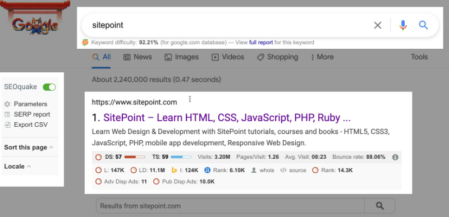
Task: Toggle the SEOquake switch off
Action: (x=49, y=87)
